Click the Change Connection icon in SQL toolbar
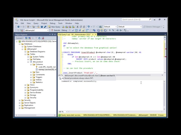This screenshot has height=135, width=181. pyautogui.click(x=21, y=30)
